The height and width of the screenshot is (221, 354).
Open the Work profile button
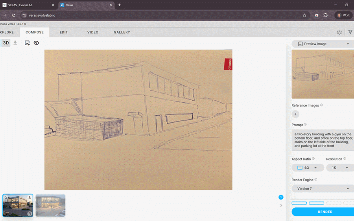[343, 15]
